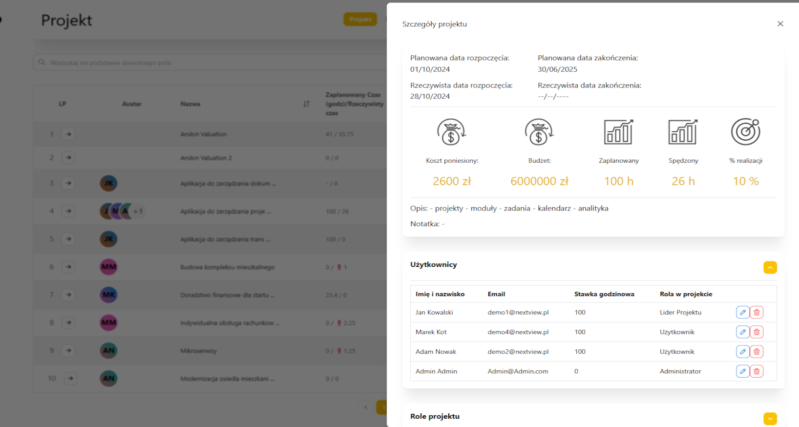Collapse the Użytkownicy section
Viewport: 799px width, 427px height.
coord(770,267)
